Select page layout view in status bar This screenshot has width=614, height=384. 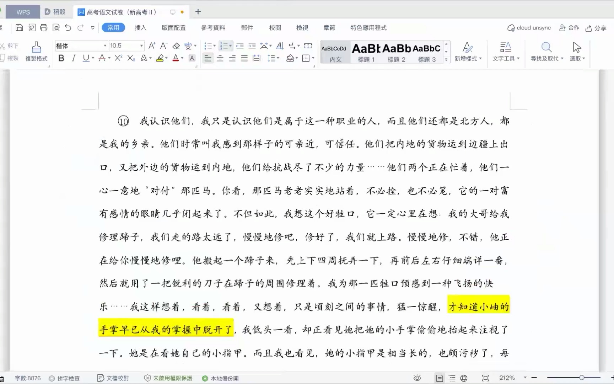440,378
